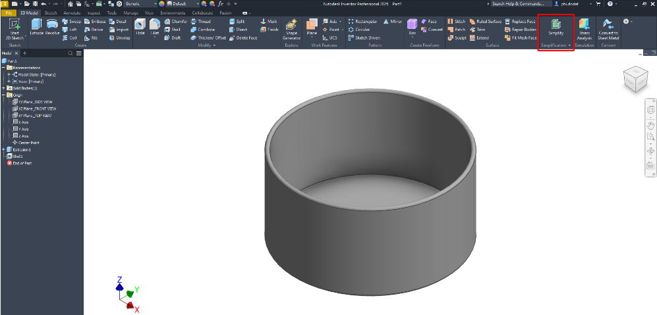Open the browser search magnifier icon
Image resolution: width=657 pixels, height=315 pixels.
click(x=71, y=53)
